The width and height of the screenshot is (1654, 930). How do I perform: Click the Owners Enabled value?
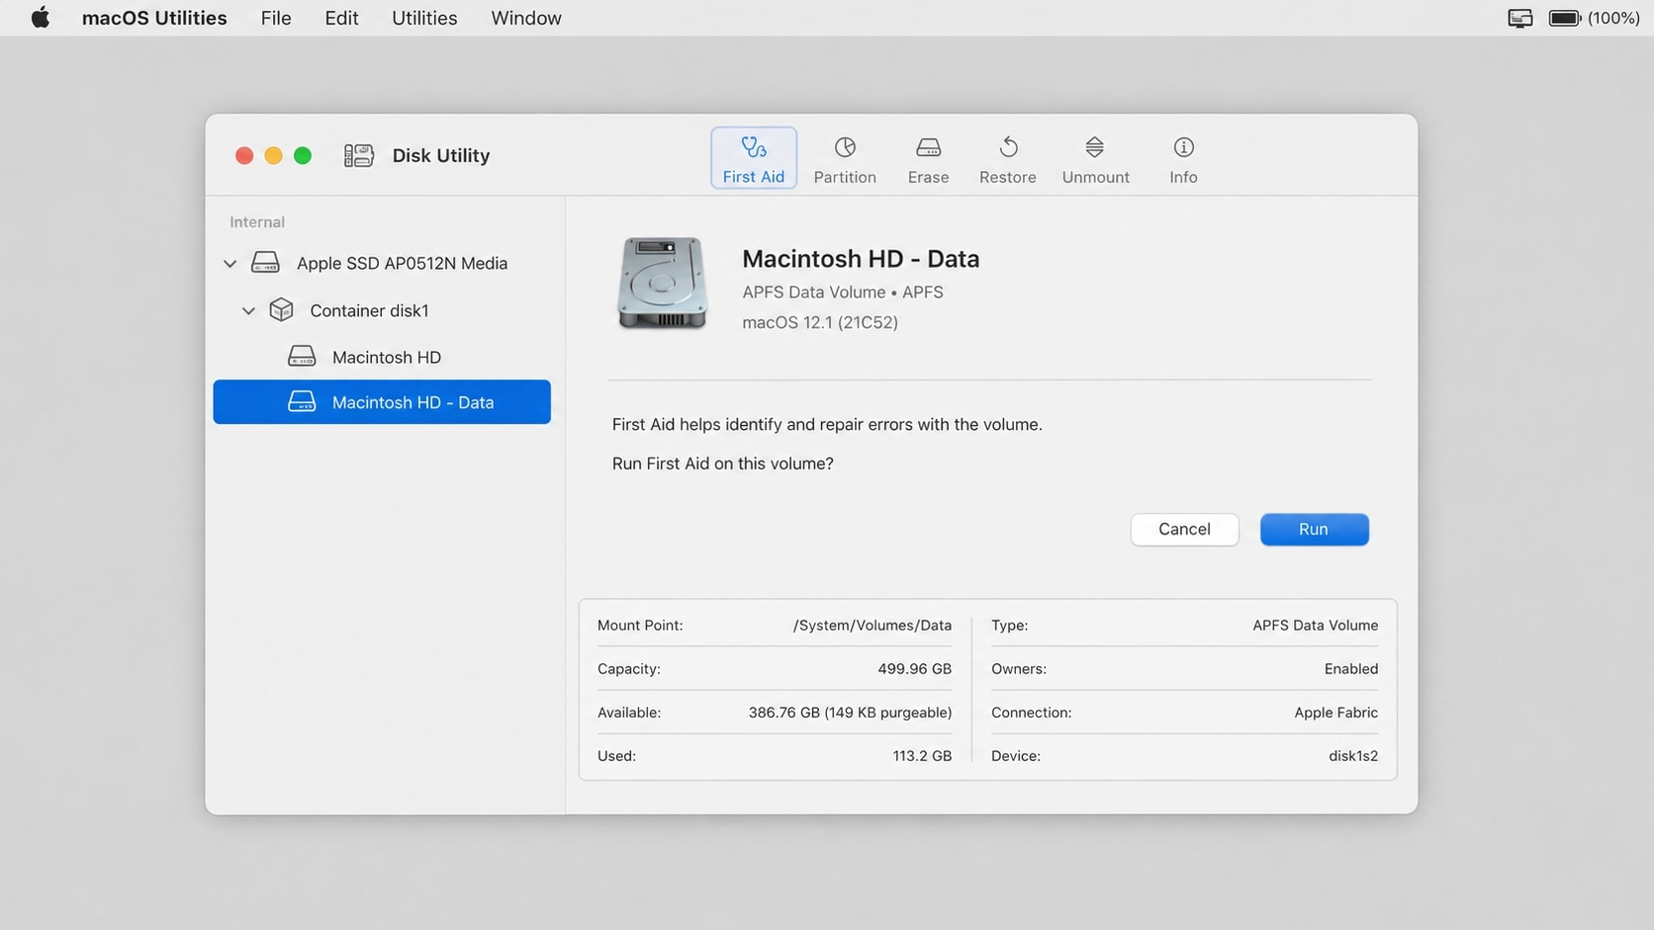coord(1351,669)
